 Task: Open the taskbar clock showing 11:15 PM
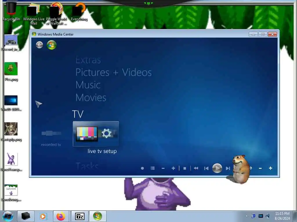tap(282, 216)
